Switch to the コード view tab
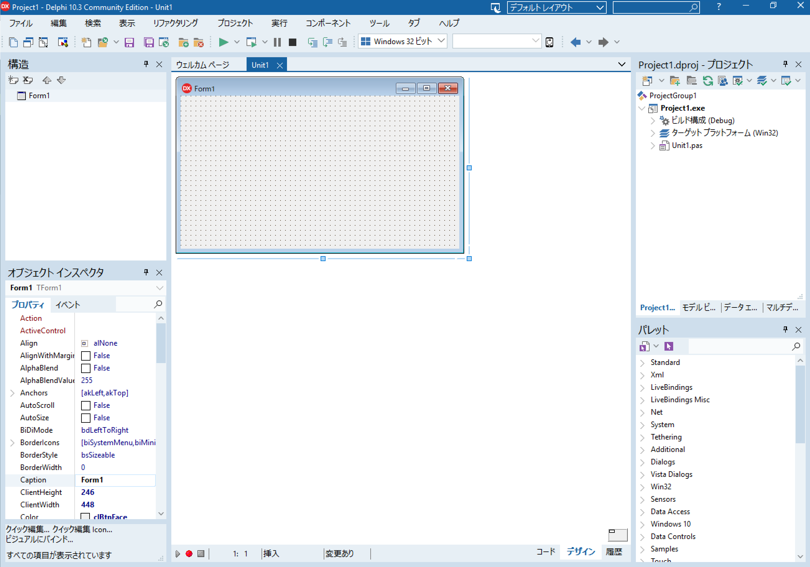The image size is (810, 567). click(x=546, y=552)
